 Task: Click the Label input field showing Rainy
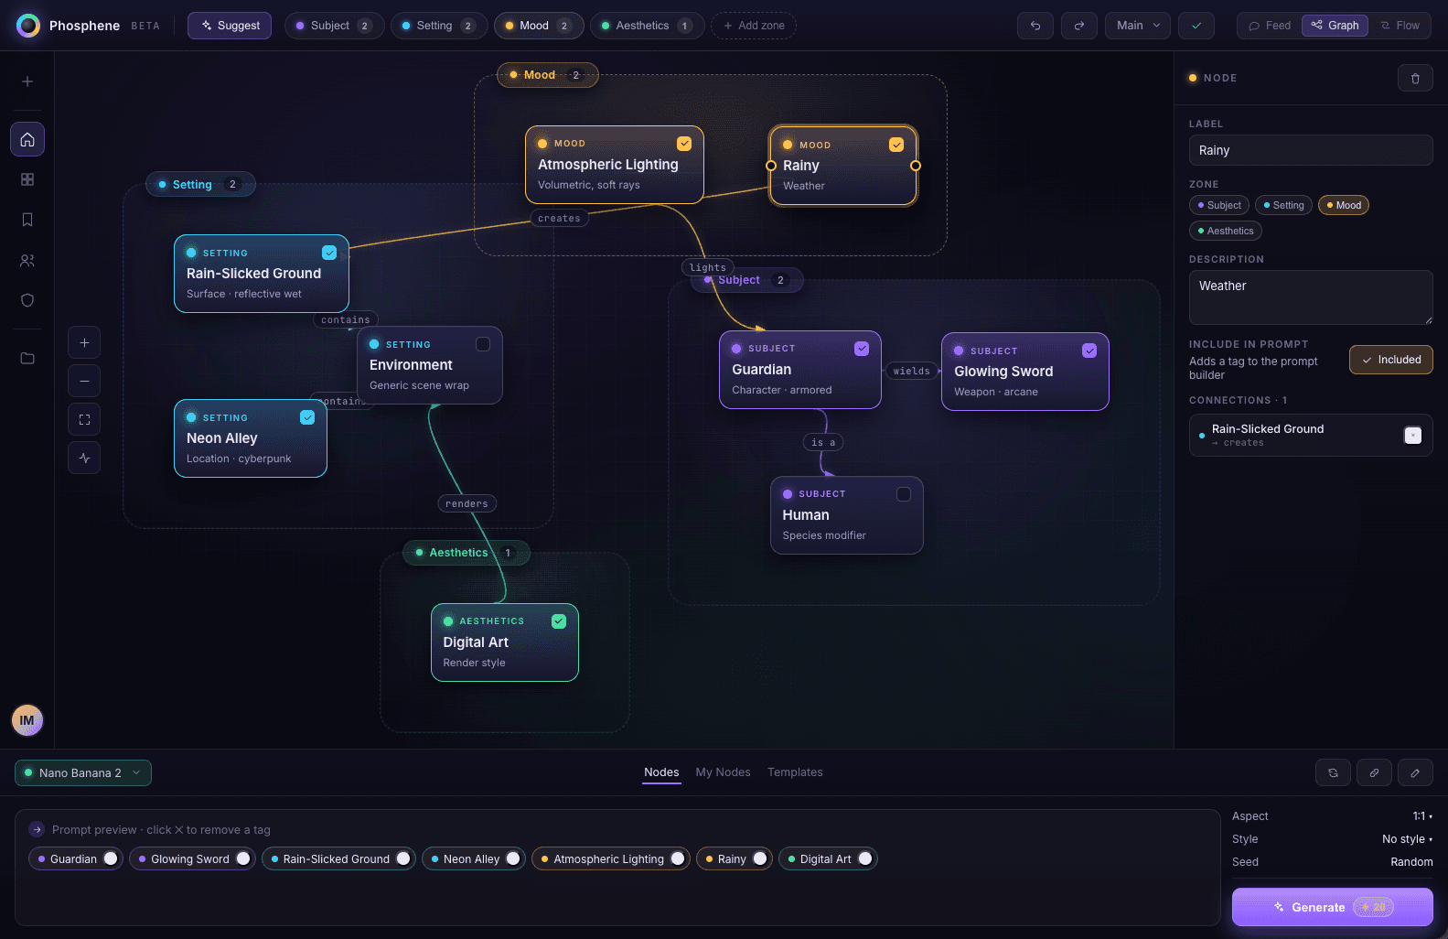[x=1311, y=150]
